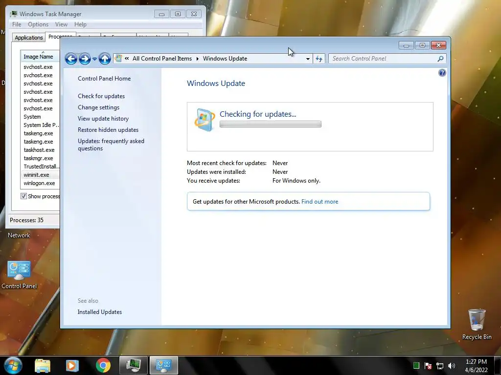Click the refresh button beside the address bar
Image resolution: width=501 pixels, height=375 pixels.
pyautogui.click(x=319, y=59)
